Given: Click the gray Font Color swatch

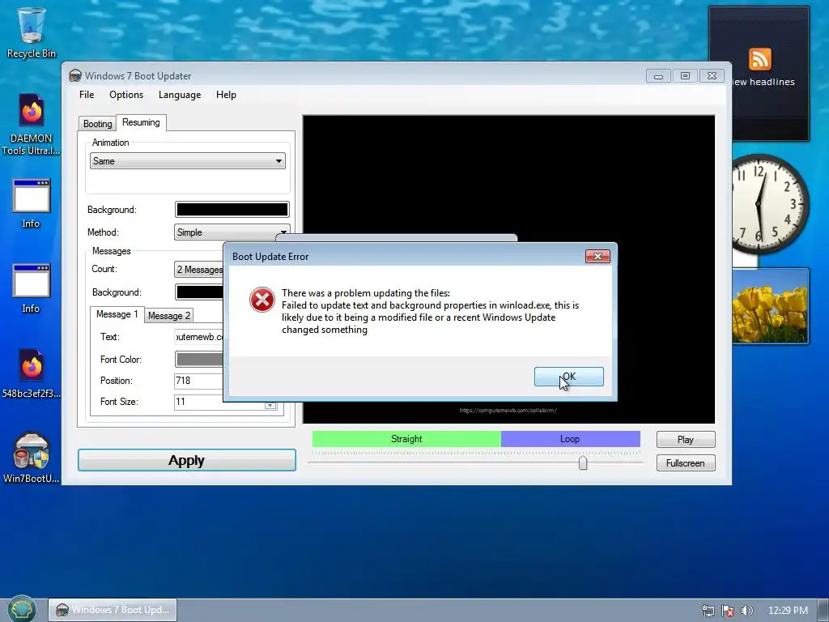Looking at the screenshot, I should point(199,359).
